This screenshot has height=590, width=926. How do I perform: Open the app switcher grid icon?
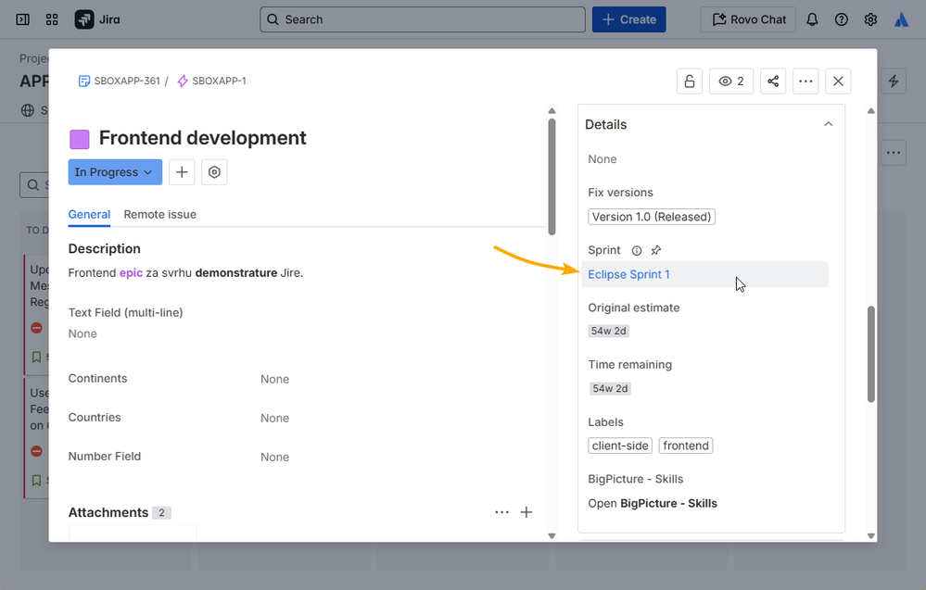52,19
